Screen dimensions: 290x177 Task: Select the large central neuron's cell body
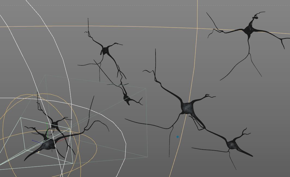pyautogui.click(x=187, y=108)
